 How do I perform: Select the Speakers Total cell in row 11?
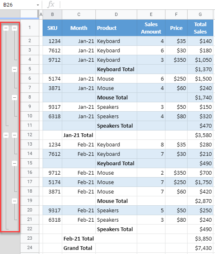pyautogui.click(x=116, y=126)
